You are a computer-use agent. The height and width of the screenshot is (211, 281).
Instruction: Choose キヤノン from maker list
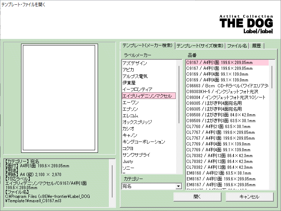(x=149, y=135)
